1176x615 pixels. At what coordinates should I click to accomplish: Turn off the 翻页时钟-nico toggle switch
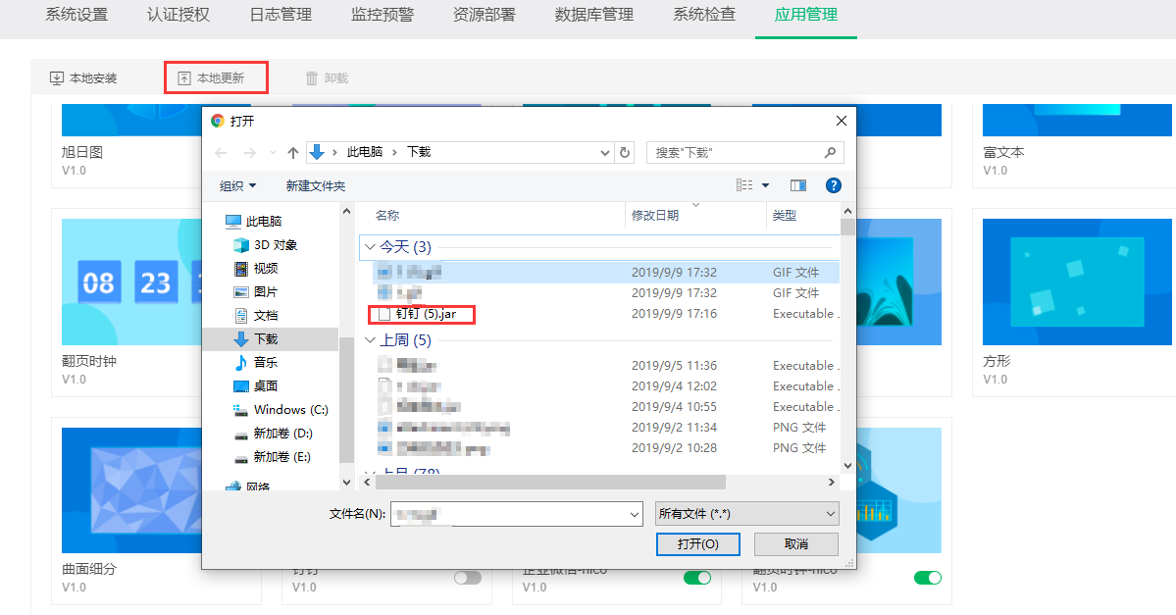(x=927, y=578)
